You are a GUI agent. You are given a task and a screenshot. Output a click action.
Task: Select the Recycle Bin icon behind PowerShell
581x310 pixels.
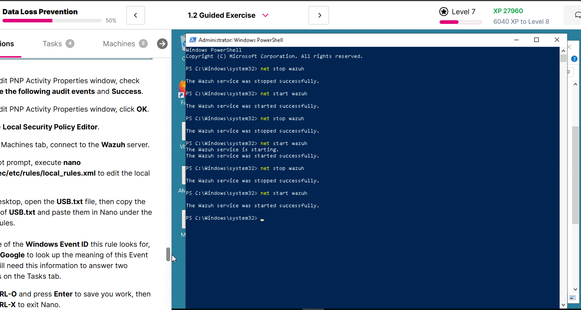point(183,42)
